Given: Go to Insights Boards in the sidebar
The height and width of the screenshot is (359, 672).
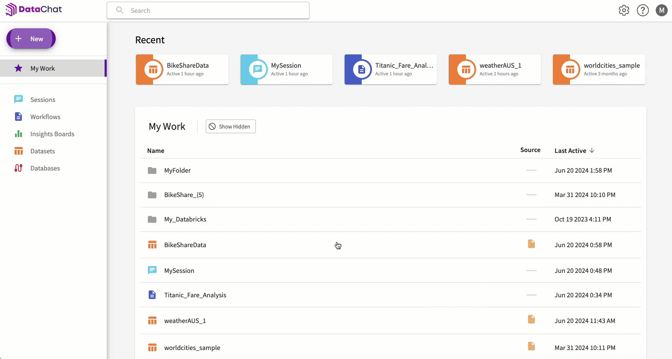Looking at the screenshot, I should click(x=52, y=134).
